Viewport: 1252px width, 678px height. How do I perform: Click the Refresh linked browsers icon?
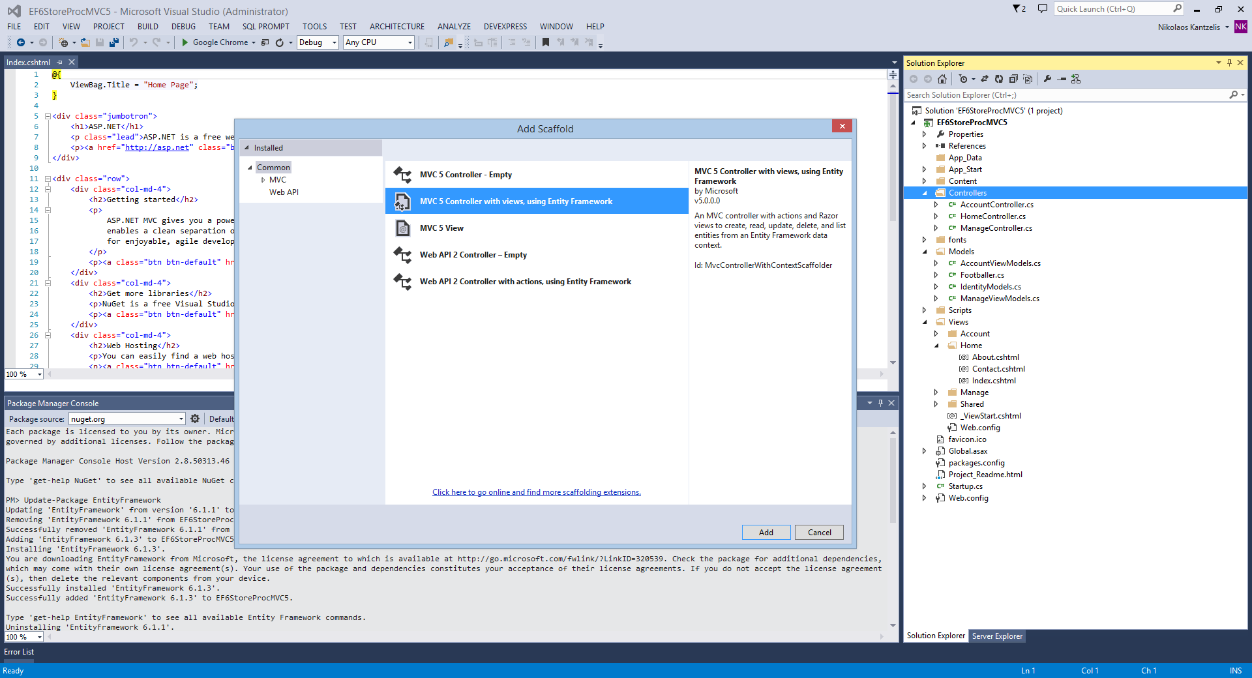pyautogui.click(x=280, y=42)
